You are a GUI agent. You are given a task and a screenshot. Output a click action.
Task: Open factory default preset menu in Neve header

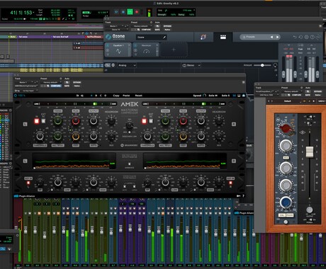click(292, 91)
